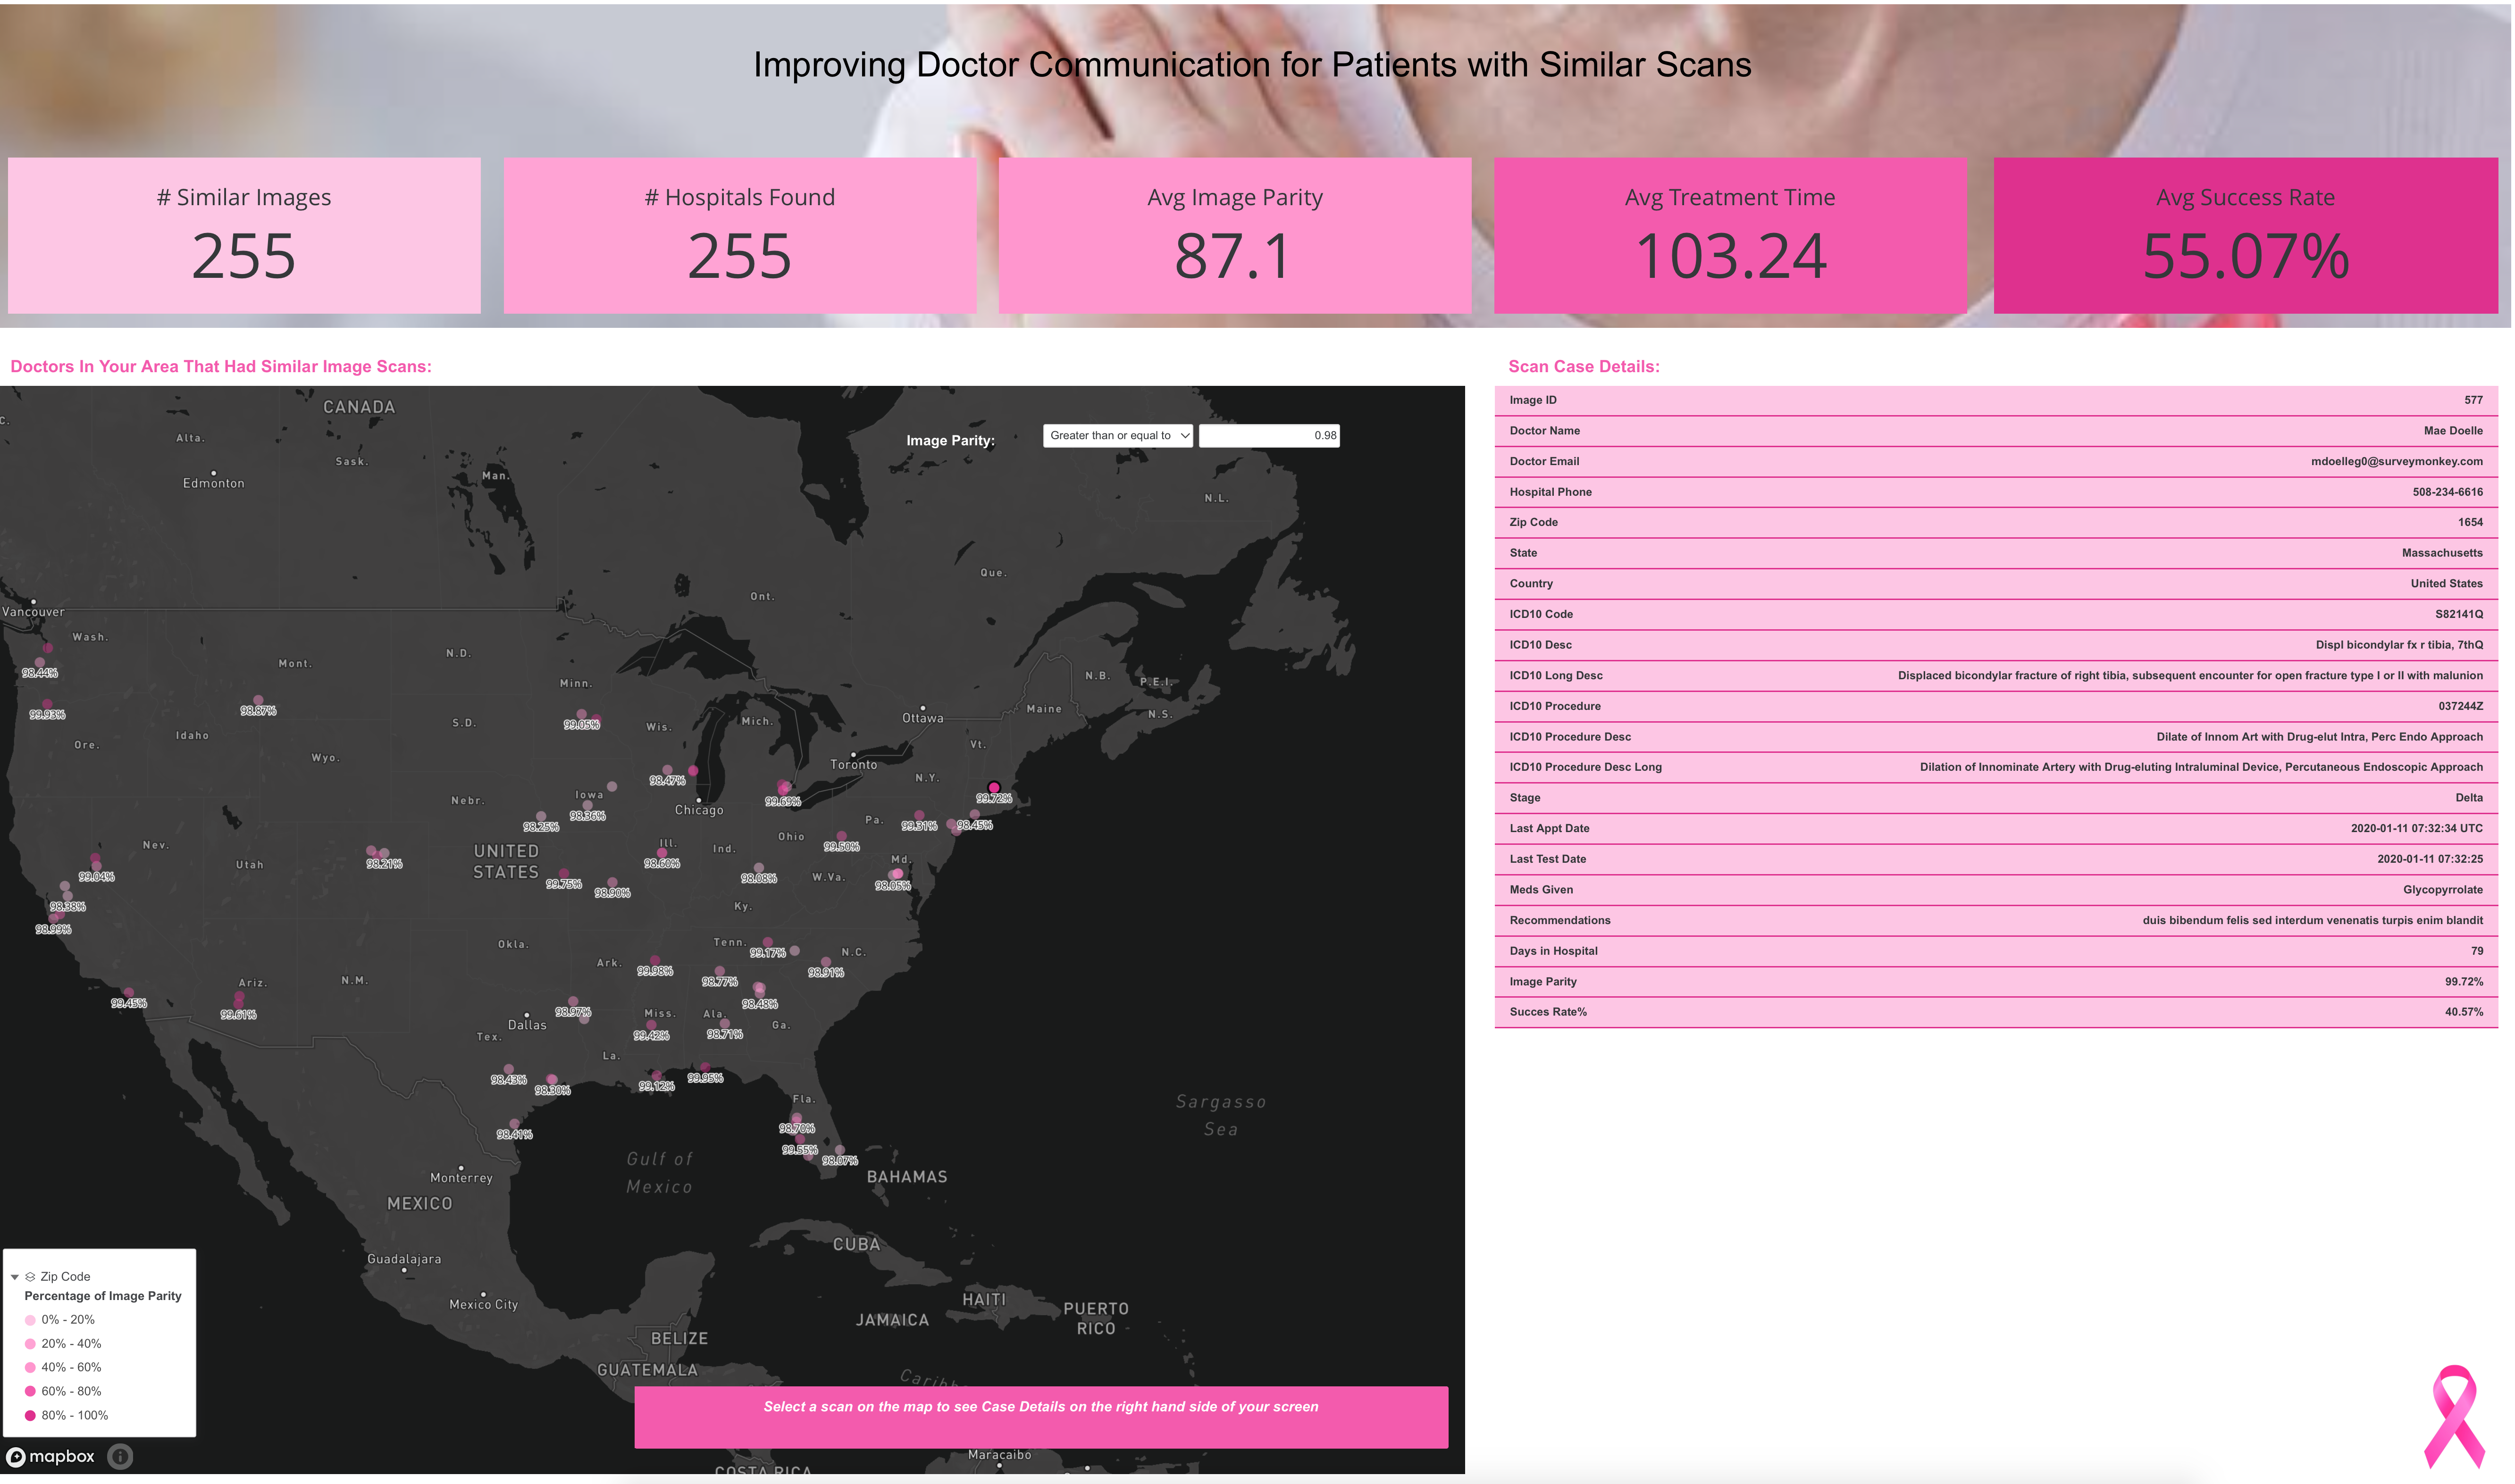Image resolution: width=2515 pixels, height=1484 pixels.
Task: Click the 'Avg Treatment Time' card
Action: [1730, 236]
